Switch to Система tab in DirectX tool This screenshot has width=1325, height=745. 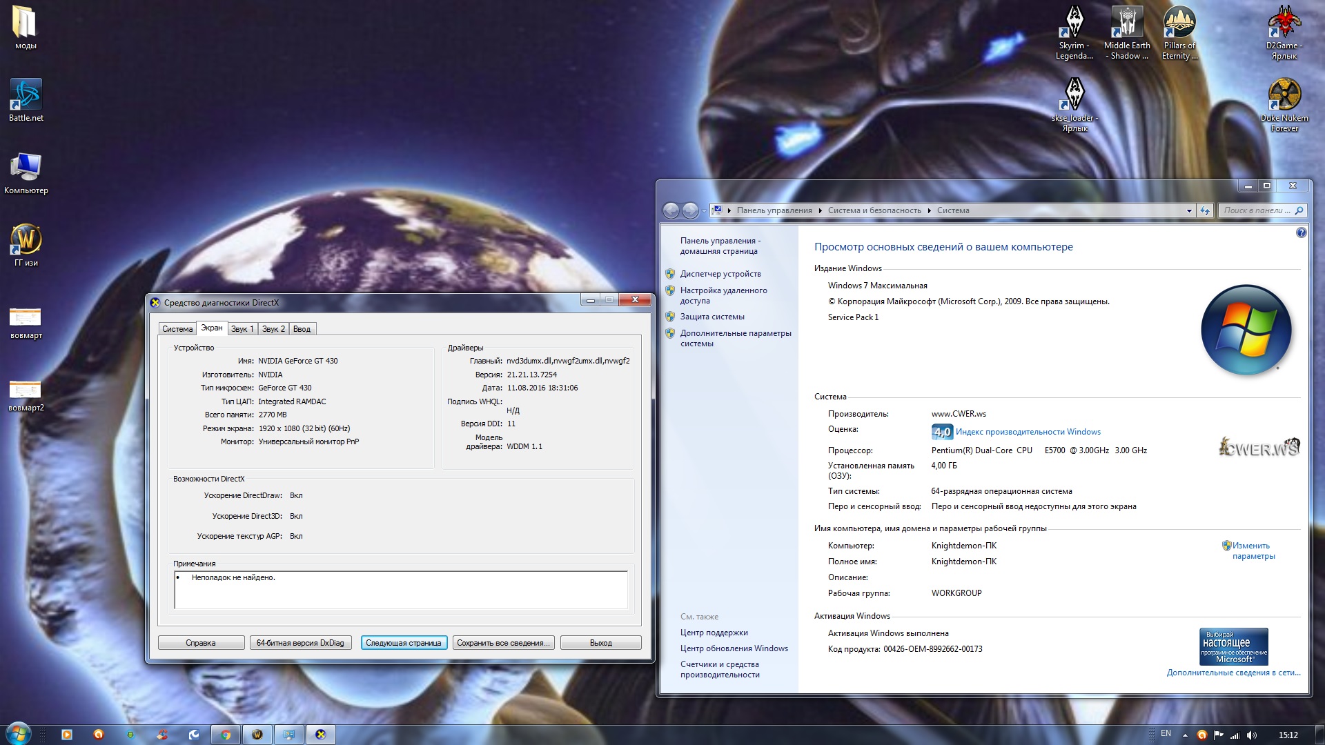pyautogui.click(x=177, y=329)
